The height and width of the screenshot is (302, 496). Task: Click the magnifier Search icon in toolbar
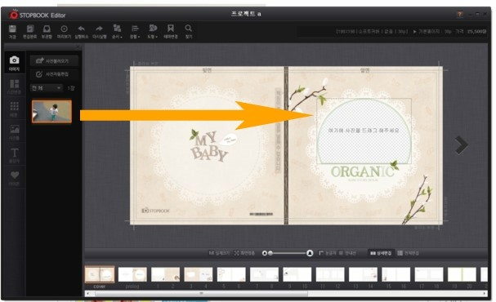pos(189,32)
